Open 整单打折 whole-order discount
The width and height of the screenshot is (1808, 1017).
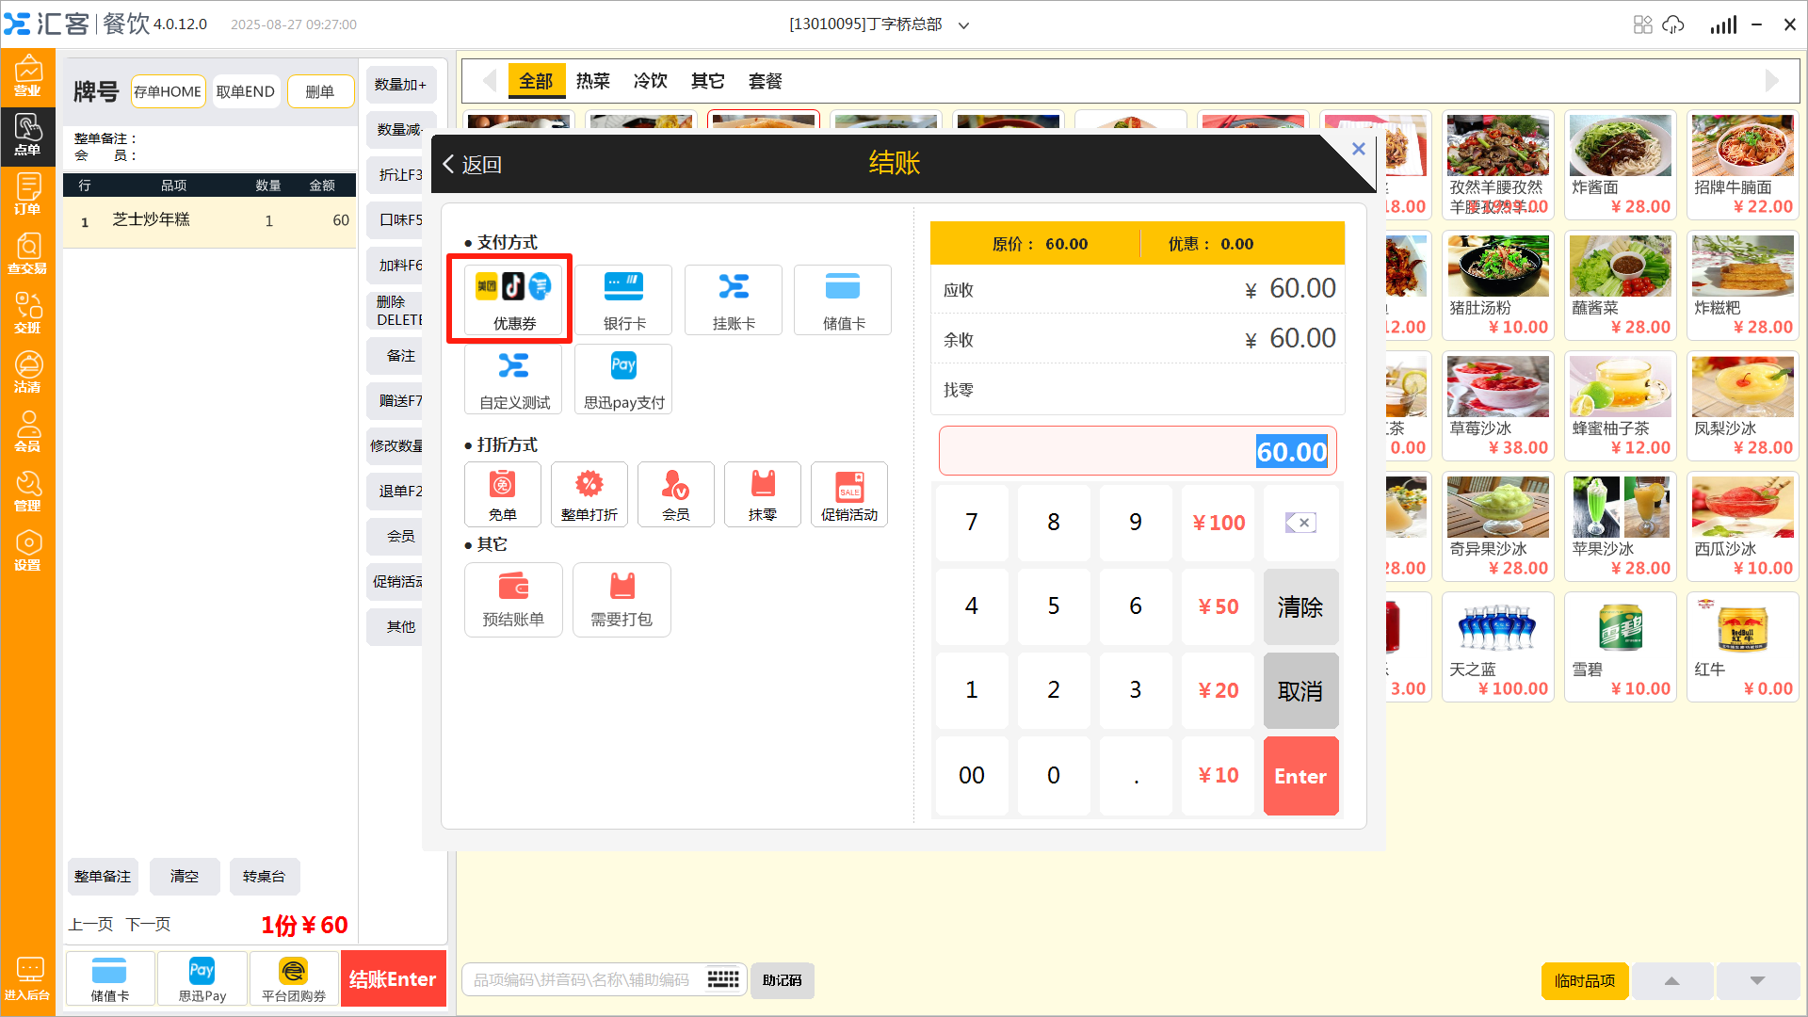point(589,494)
